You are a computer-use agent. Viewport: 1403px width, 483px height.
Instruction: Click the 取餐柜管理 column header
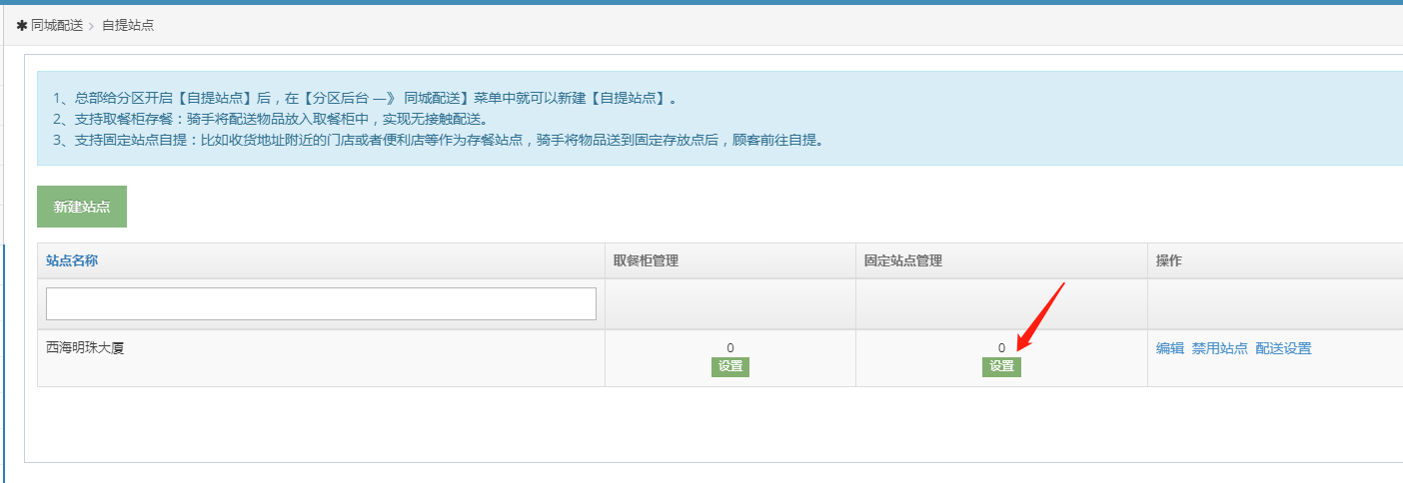point(647,260)
